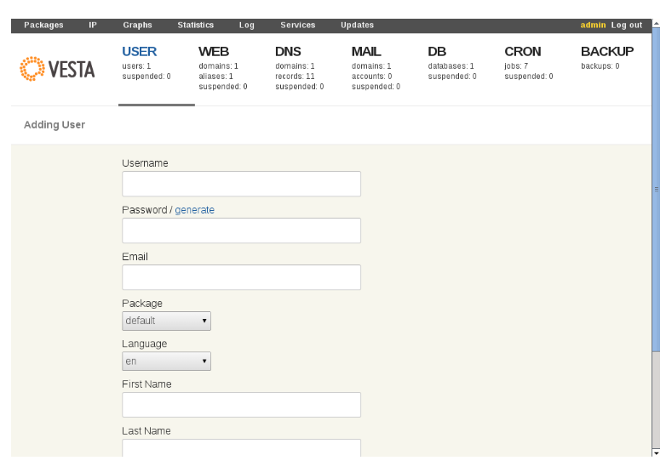
Task: Open Statistics in top bar
Action: coord(195,26)
